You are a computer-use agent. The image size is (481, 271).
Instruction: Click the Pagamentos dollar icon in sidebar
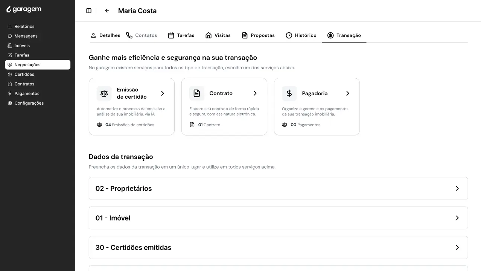10,94
